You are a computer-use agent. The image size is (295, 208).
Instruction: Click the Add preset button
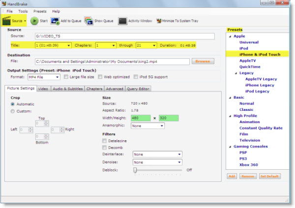232,176
